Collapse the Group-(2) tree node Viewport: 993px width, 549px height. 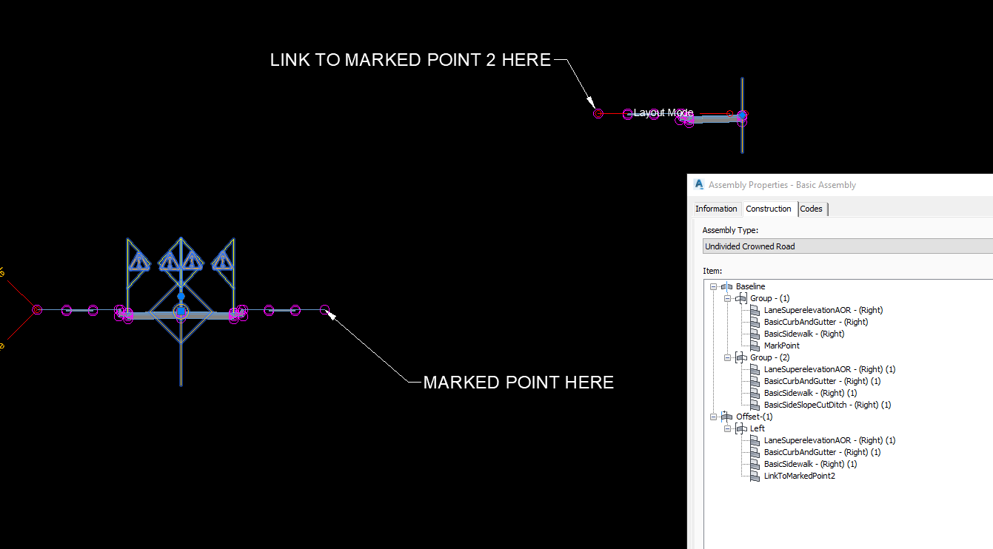(x=727, y=357)
